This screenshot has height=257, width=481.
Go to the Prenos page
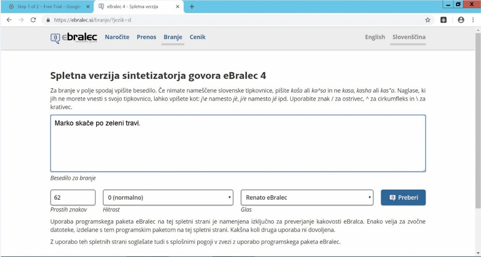[x=146, y=37]
